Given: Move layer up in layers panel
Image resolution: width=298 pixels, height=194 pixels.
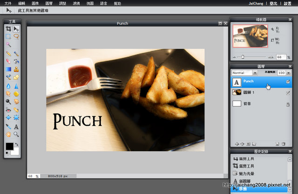Looking at the screenshot, I should [x=237, y=144].
